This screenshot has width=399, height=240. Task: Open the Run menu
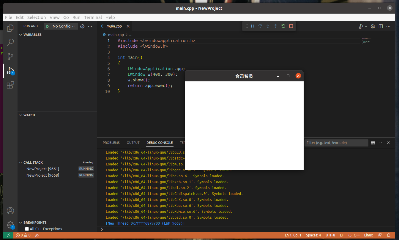(x=76, y=17)
